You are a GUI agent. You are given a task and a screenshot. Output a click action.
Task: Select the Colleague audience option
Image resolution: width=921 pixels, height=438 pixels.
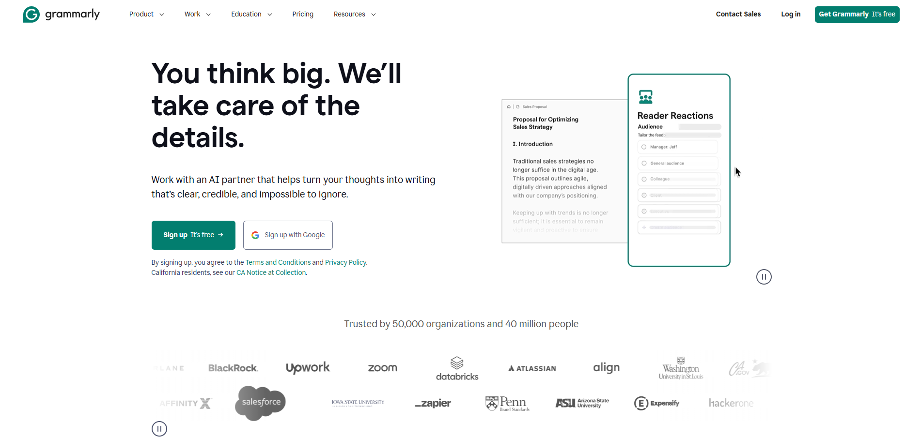point(679,179)
